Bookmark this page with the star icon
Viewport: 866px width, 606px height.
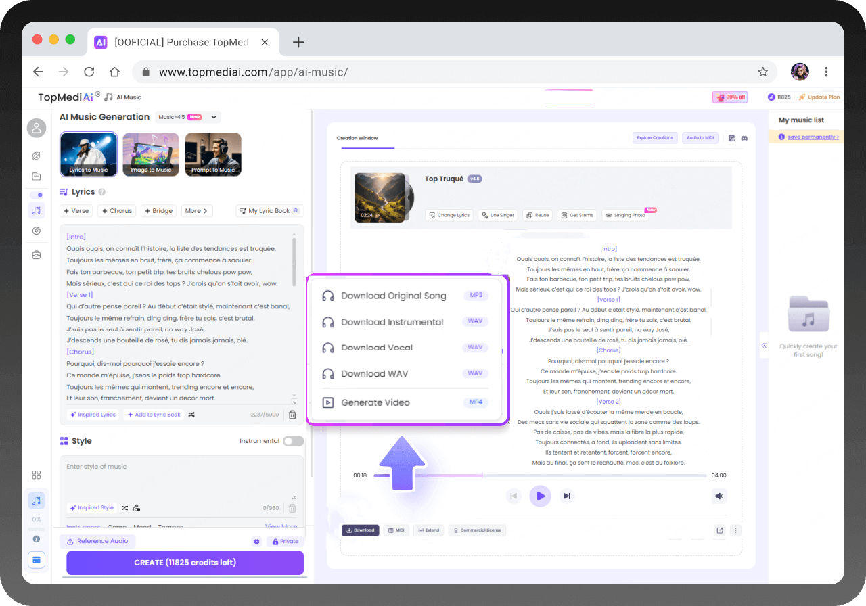pos(762,72)
